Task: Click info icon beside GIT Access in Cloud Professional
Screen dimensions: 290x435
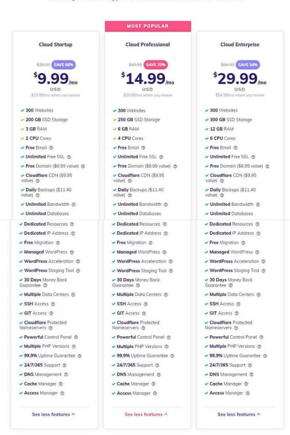Action: tap(144, 314)
